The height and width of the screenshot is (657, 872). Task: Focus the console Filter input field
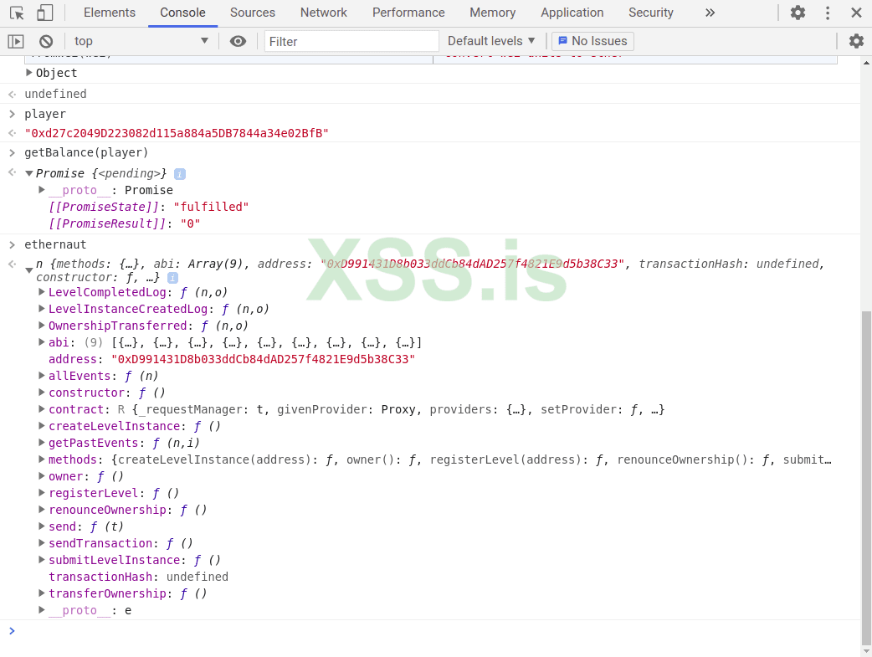pyautogui.click(x=351, y=41)
